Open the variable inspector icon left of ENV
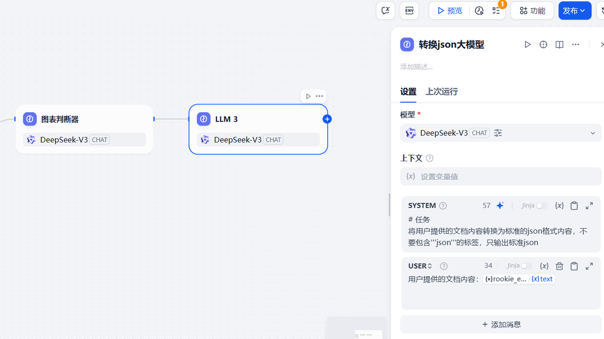 385,10
